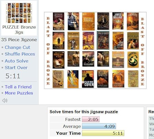Select the Breaking Cover book cover
The width and height of the screenshot is (154, 139).
point(88,79)
